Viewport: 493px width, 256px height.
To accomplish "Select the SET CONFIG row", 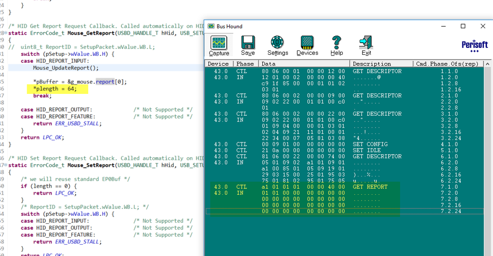I will point(344,144).
